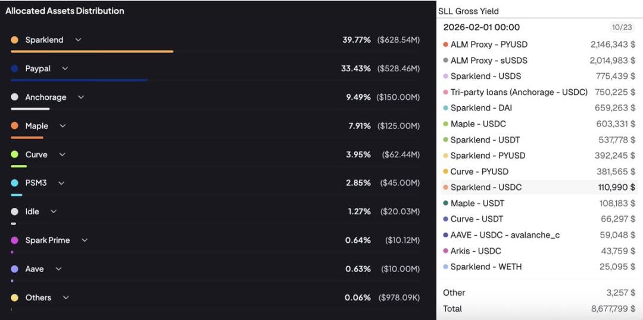Click the yellow Others dot icon
Viewport: 643px width, 320px height.
click(14, 297)
